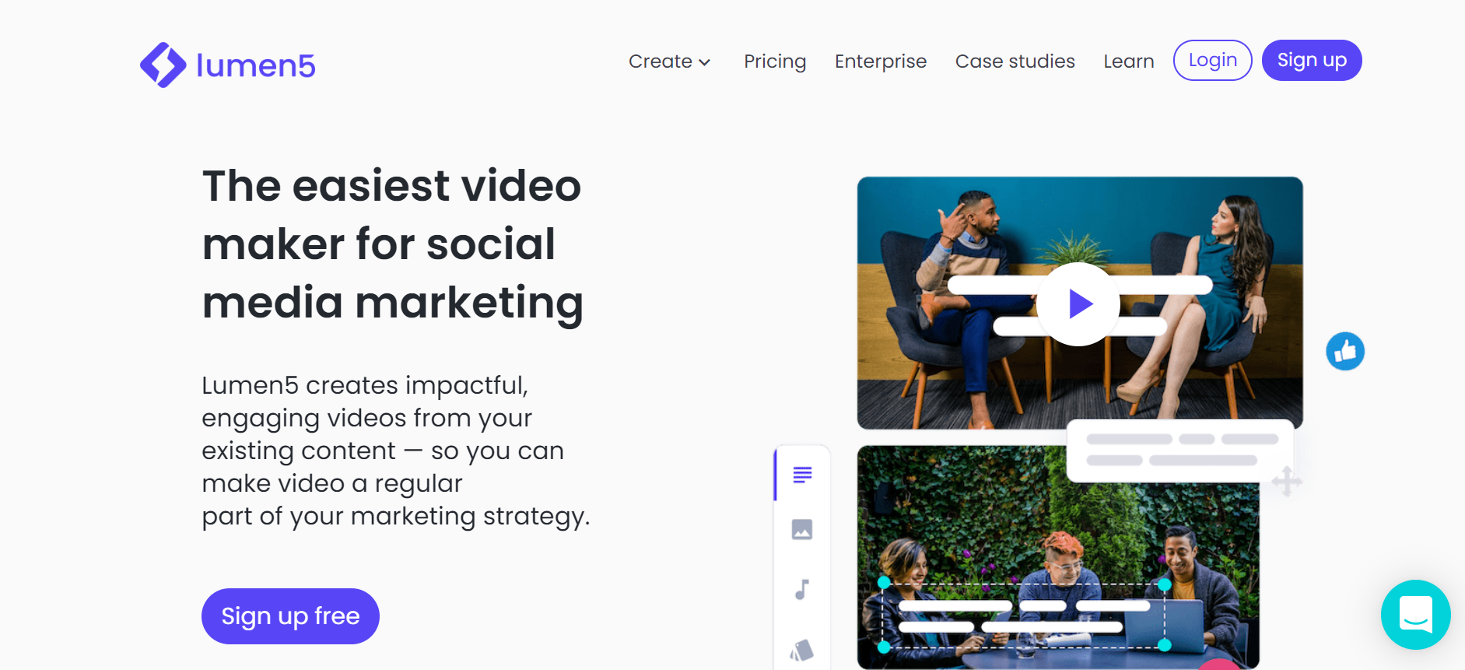Click the move arrows cross icon
The height and width of the screenshot is (670, 1465).
point(1287,481)
